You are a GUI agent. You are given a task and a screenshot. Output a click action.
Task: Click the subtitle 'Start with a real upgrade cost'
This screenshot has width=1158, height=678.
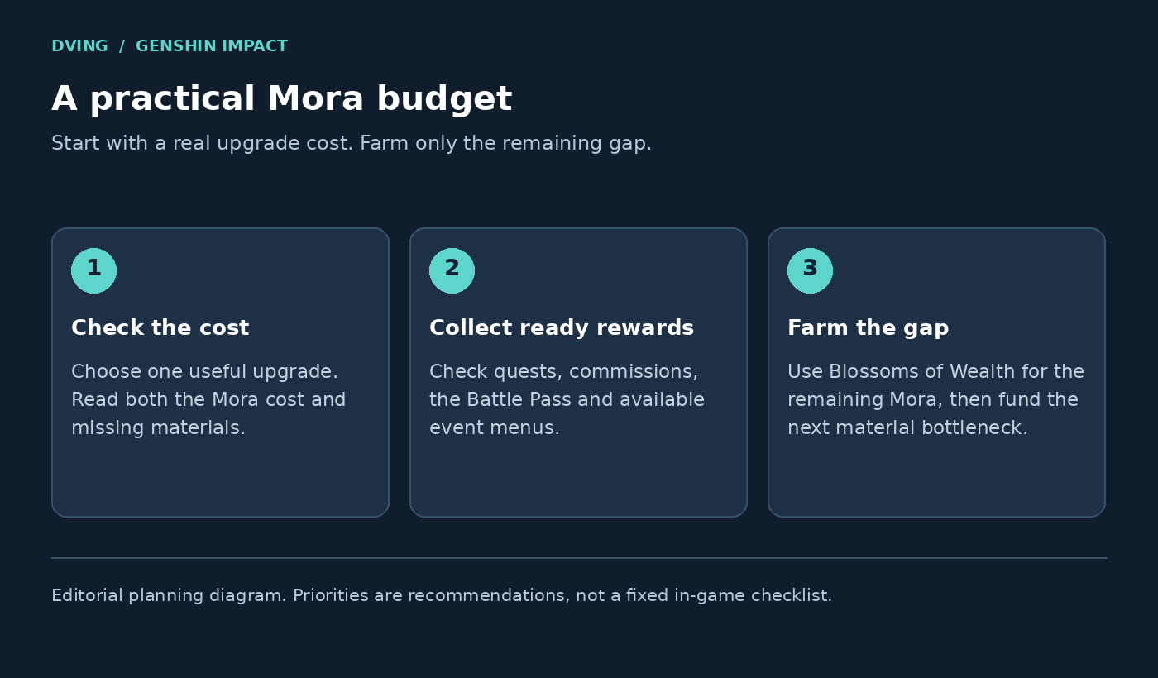352,144
